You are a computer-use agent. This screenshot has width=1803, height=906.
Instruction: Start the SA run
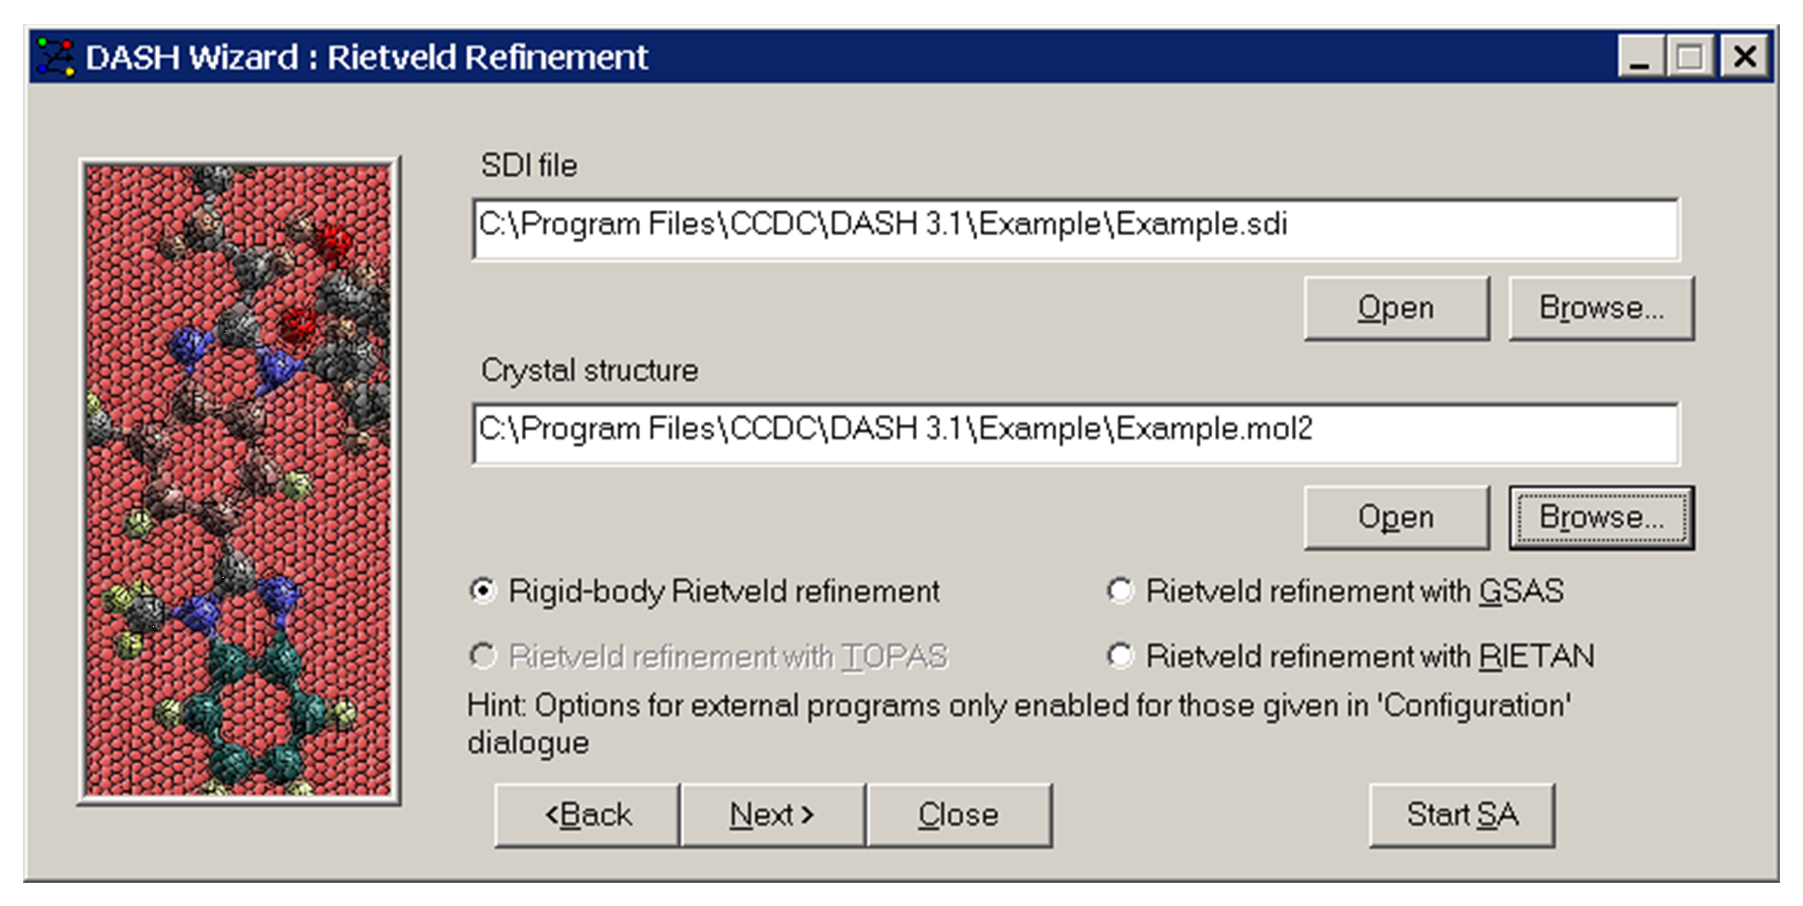[x=1461, y=815]
